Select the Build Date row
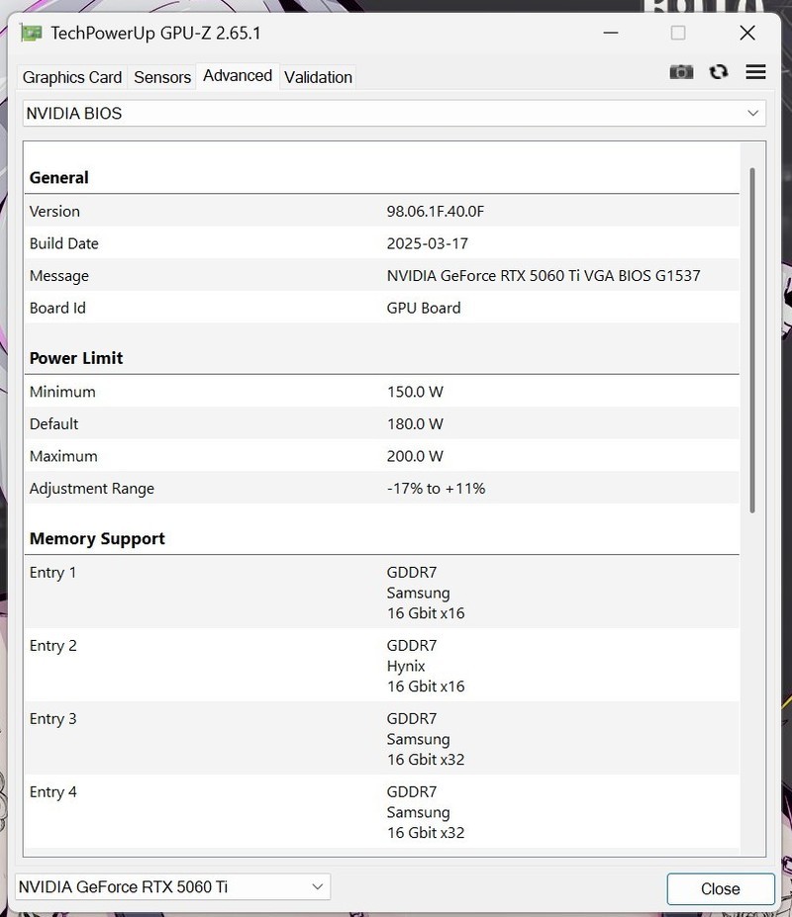 [381, 243]
